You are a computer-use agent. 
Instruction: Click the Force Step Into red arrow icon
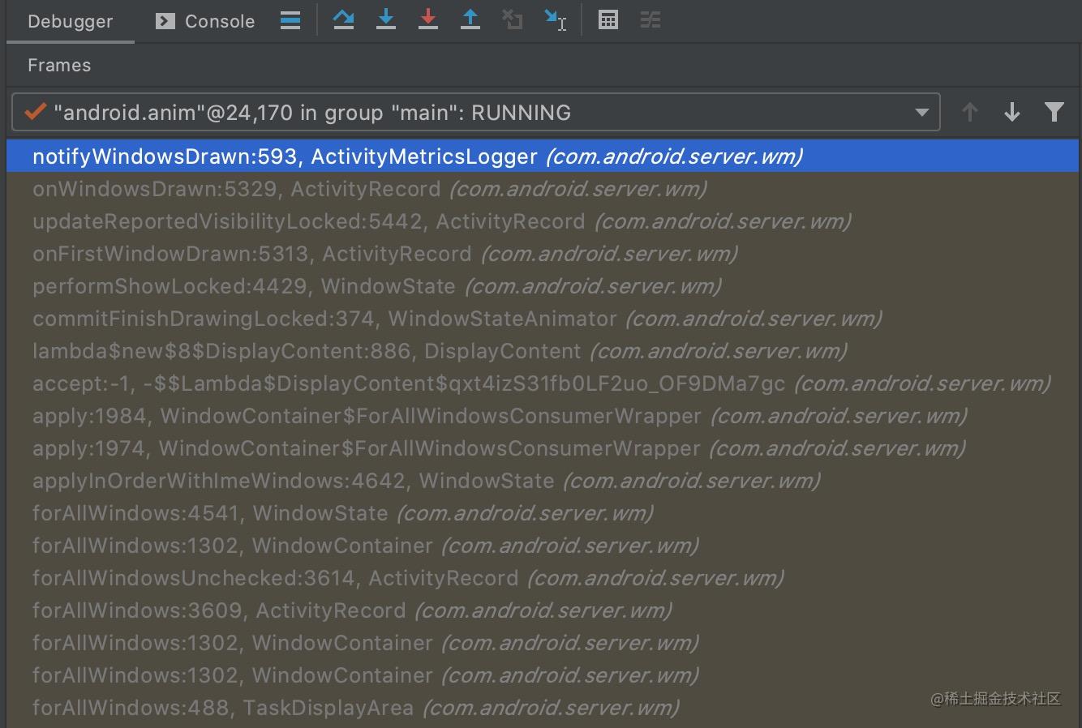pos(428,20)
